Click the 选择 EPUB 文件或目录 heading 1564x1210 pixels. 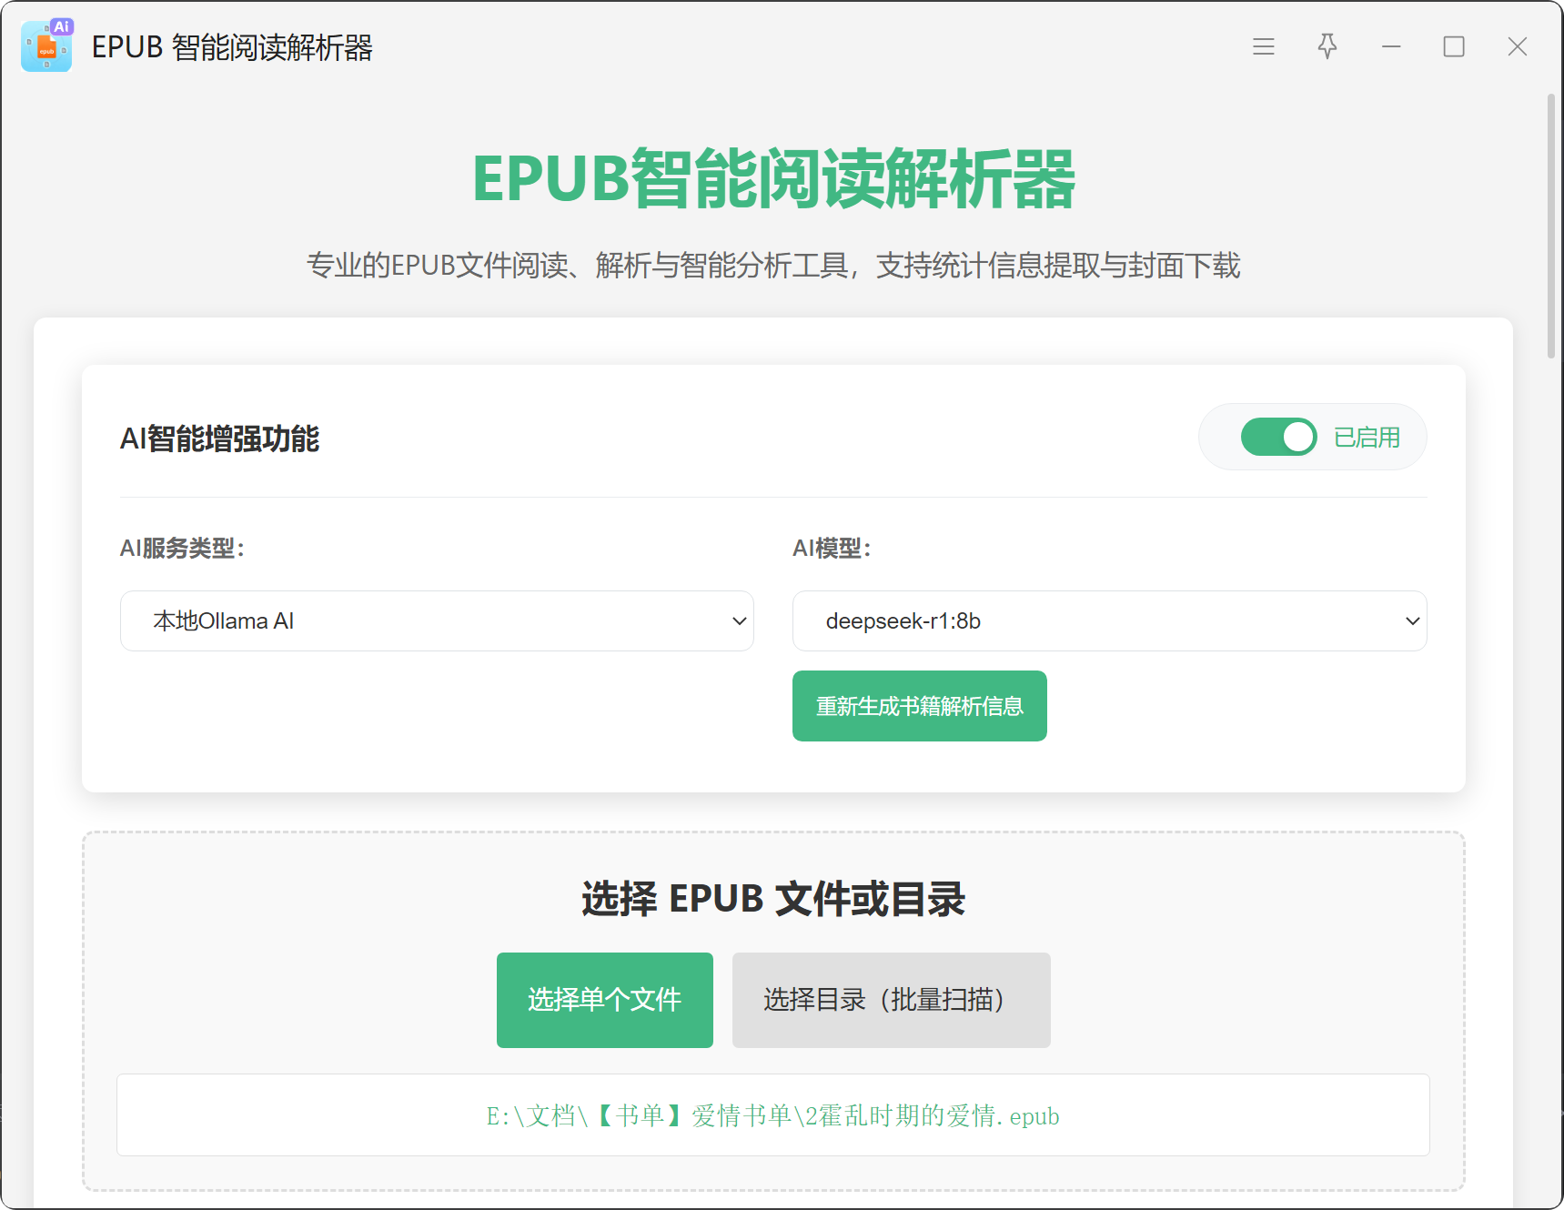click(773, 899)
